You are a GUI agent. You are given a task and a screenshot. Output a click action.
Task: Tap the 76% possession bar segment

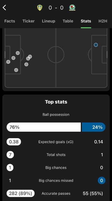point(44,127)
